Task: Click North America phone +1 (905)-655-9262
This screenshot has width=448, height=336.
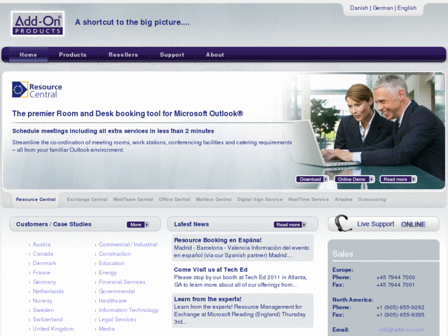Action: click(400, 308)
